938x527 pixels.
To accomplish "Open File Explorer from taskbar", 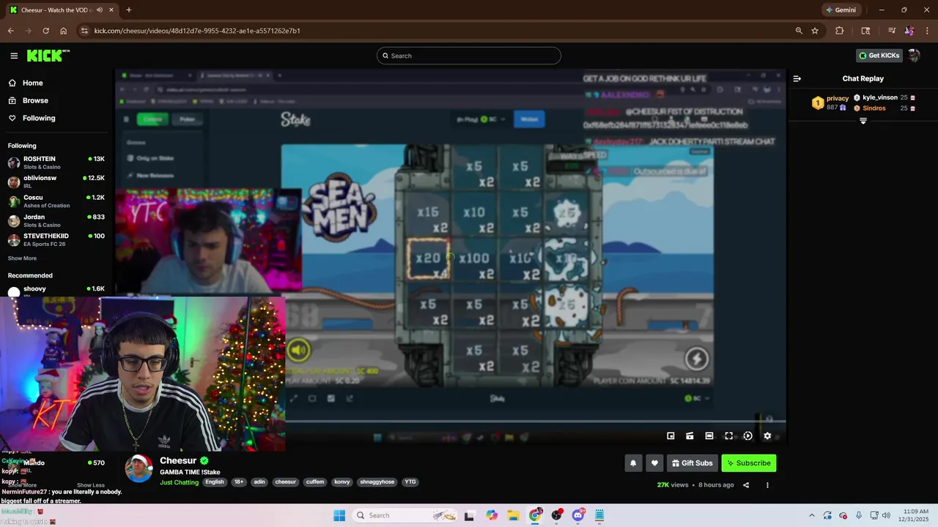I will [514, 515].
